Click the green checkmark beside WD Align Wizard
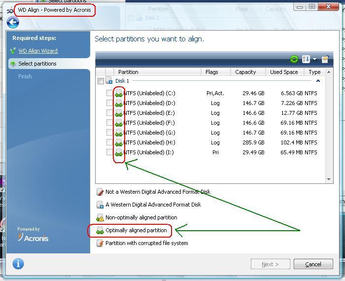This screenshot has height=281, width=345. [x=13, y=51]
